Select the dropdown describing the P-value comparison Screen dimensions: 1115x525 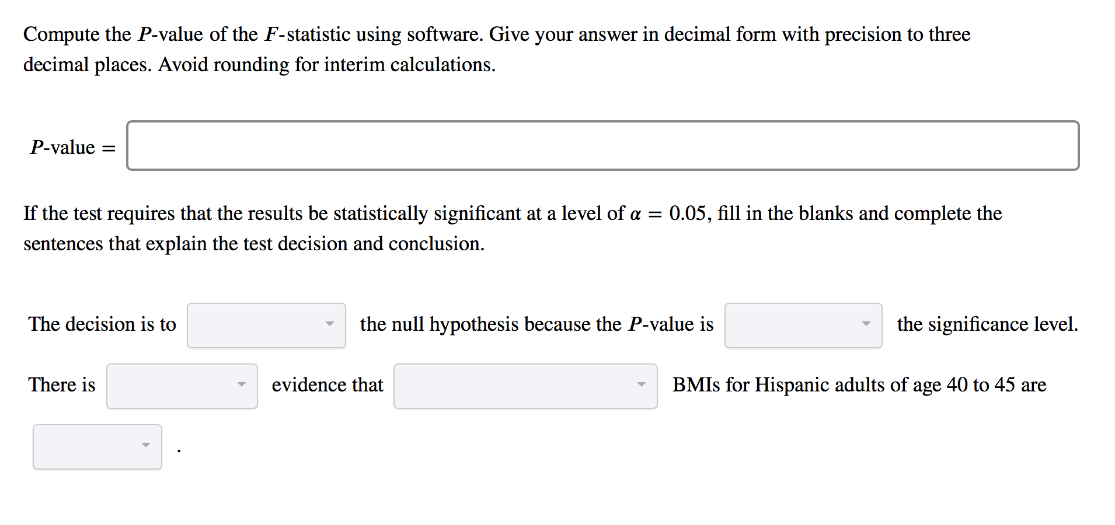(x=803, y=325)
